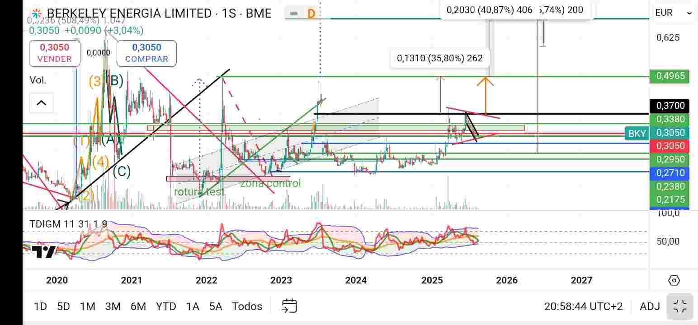Open chart settings hexagon gear icon

coord(674,280)
